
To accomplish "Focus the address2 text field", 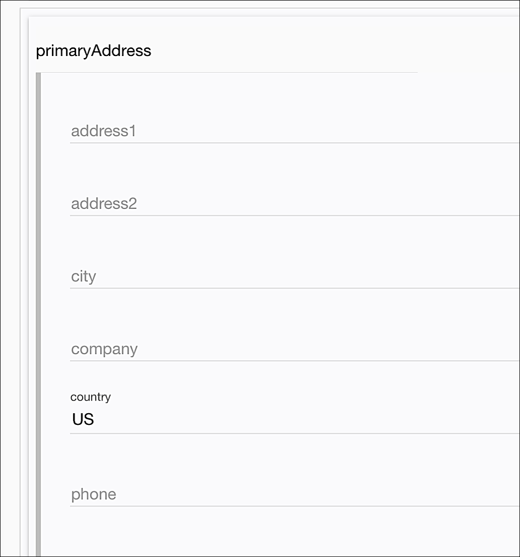I will tap(293, 204).
